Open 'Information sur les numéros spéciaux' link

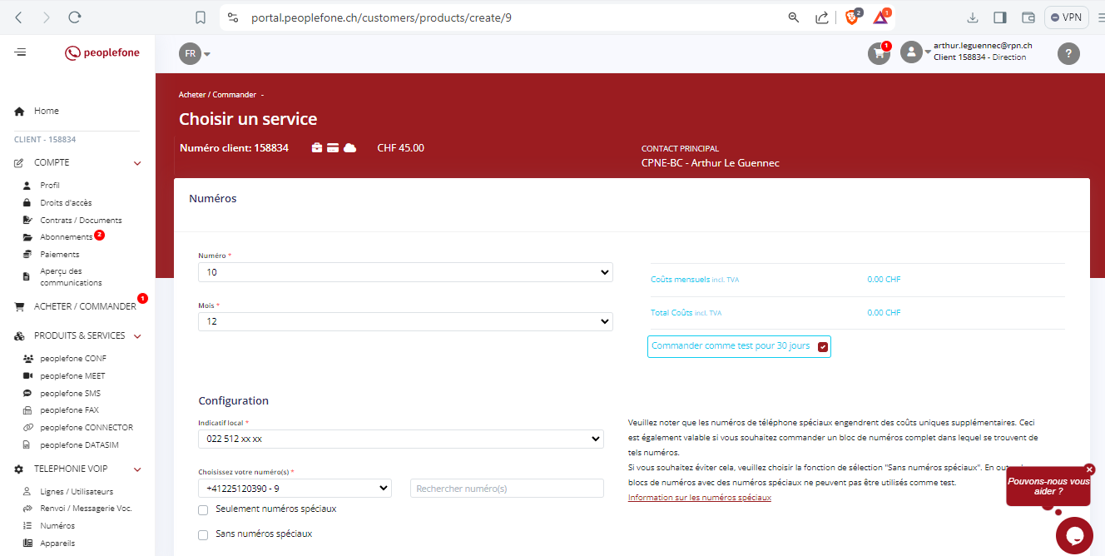coord(700,498)
